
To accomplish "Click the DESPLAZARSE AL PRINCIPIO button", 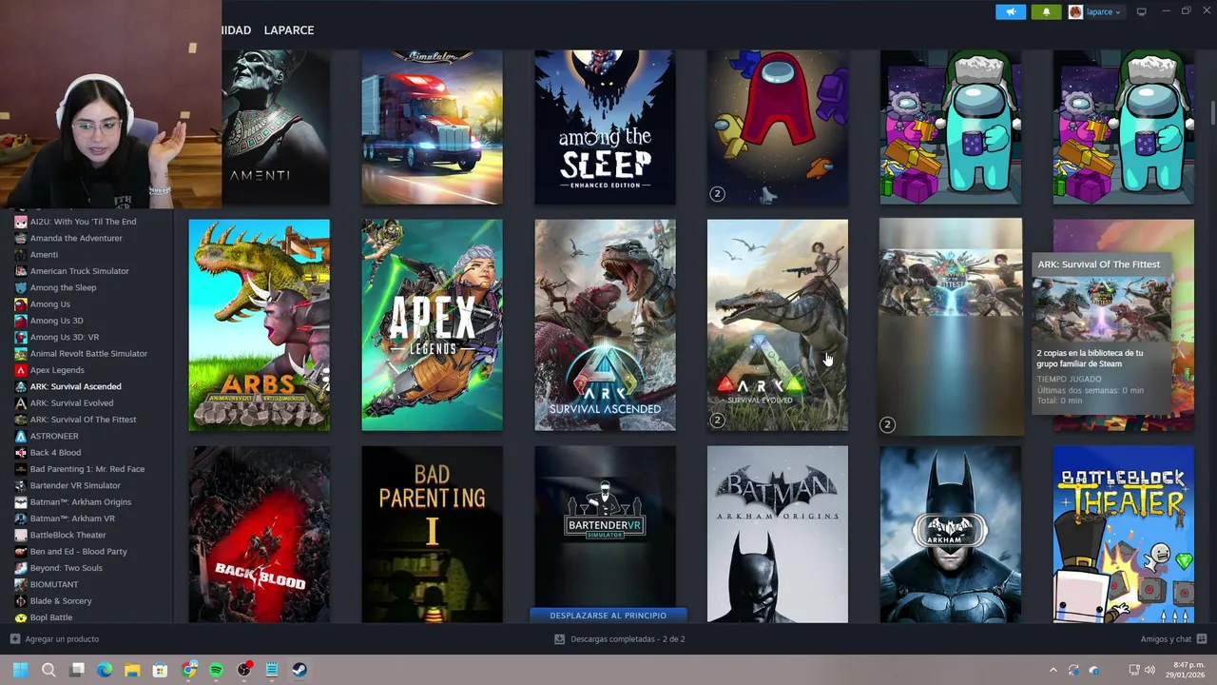I will (x=608, y=616).
